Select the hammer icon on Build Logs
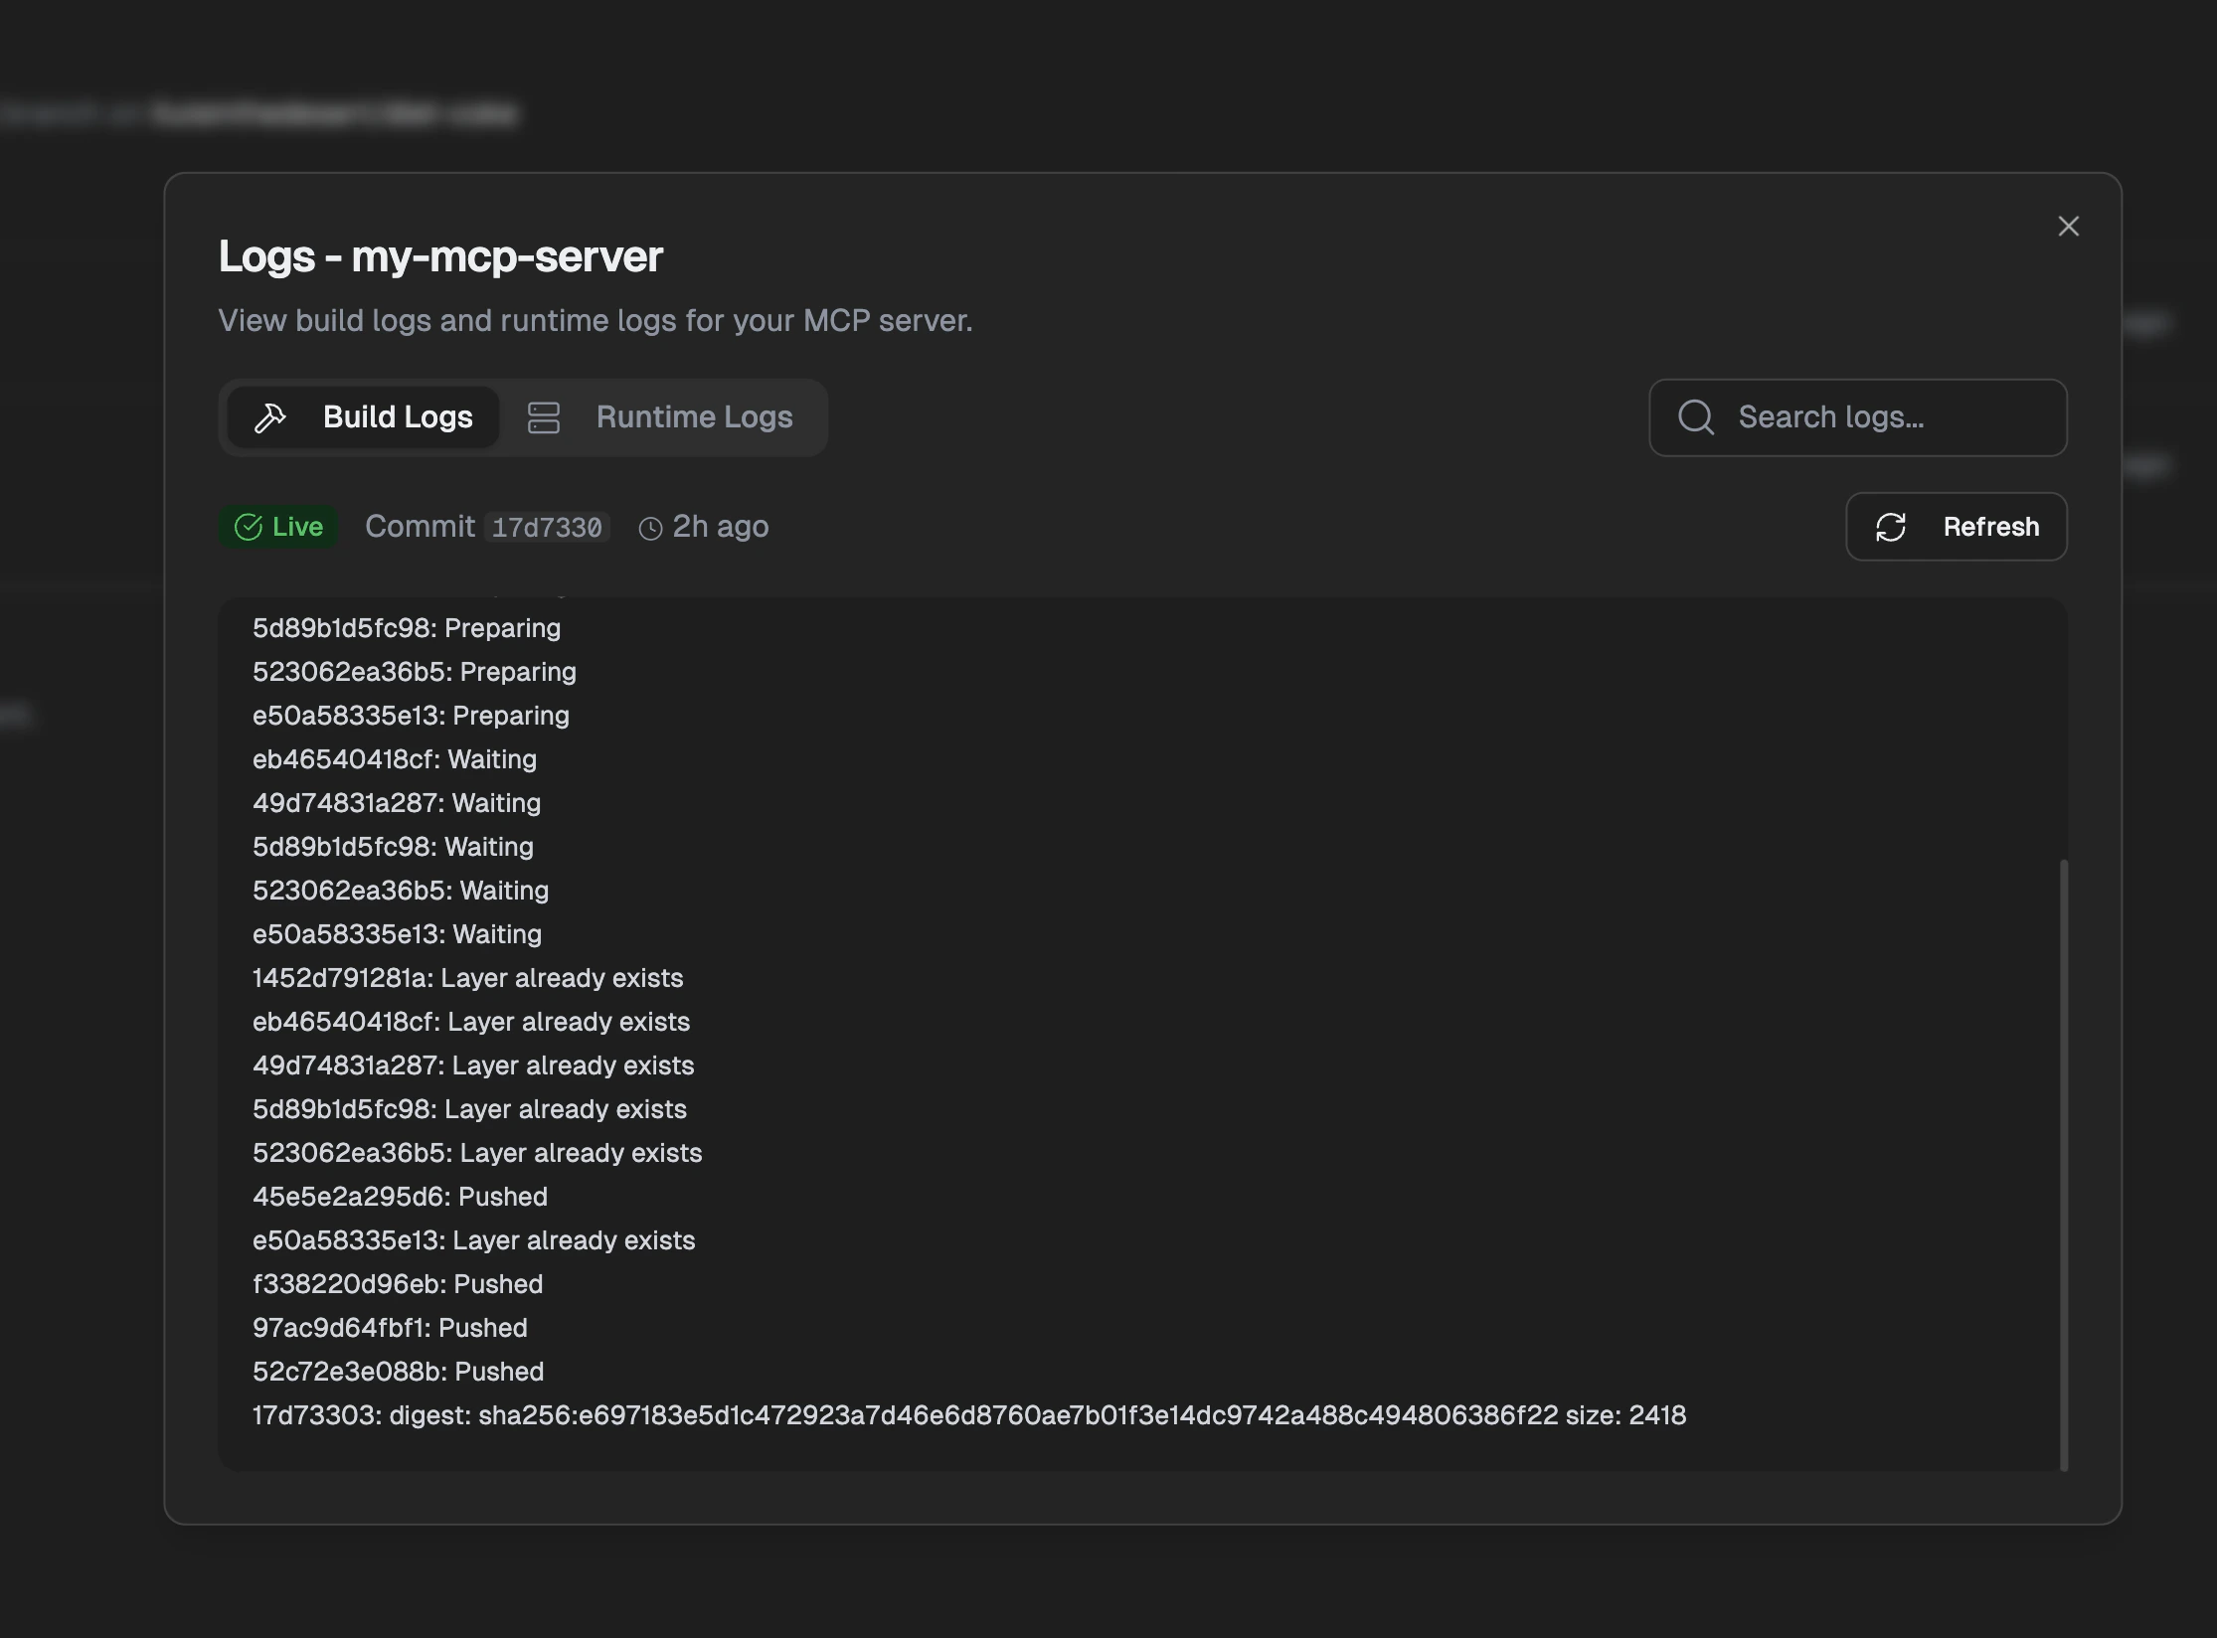2217x1638 pixels. tap(269, 417)
